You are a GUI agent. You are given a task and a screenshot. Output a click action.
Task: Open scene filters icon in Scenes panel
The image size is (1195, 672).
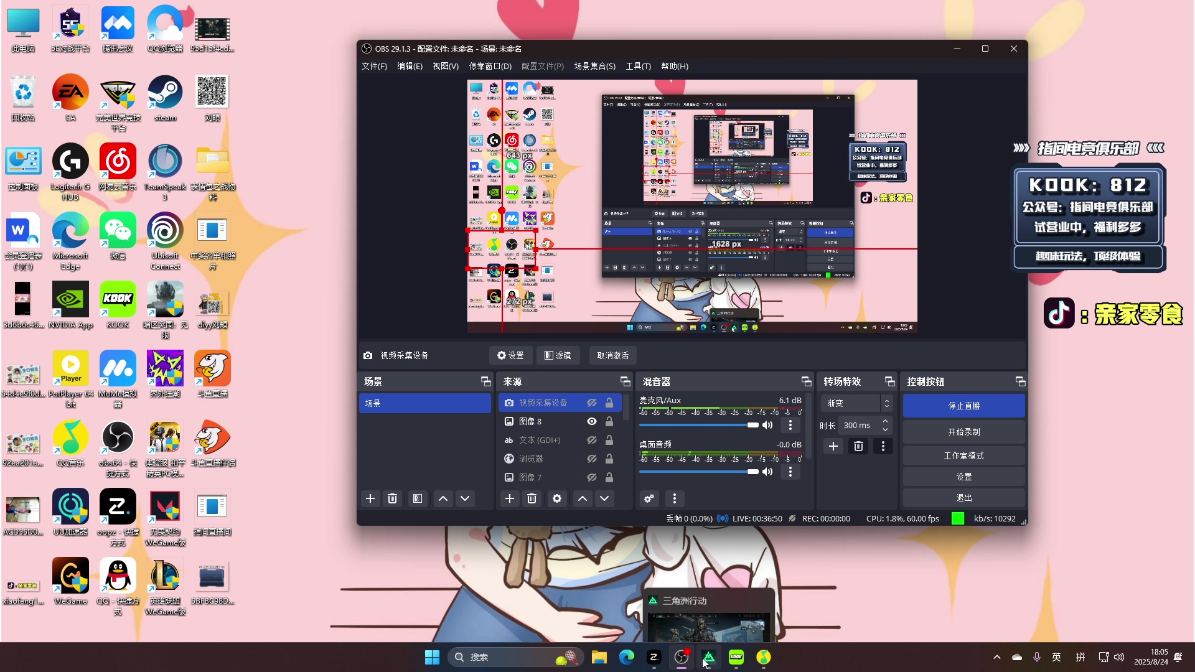click(x=418, y=498)
